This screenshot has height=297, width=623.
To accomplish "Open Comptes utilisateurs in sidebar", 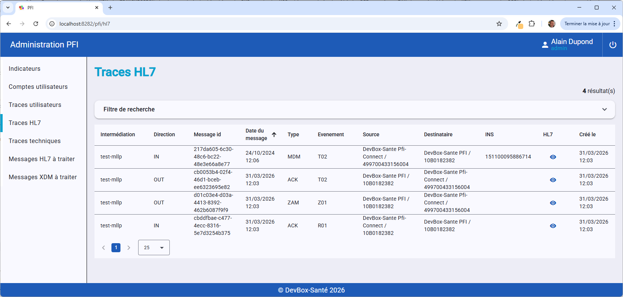I will click(x=38, y=87).
